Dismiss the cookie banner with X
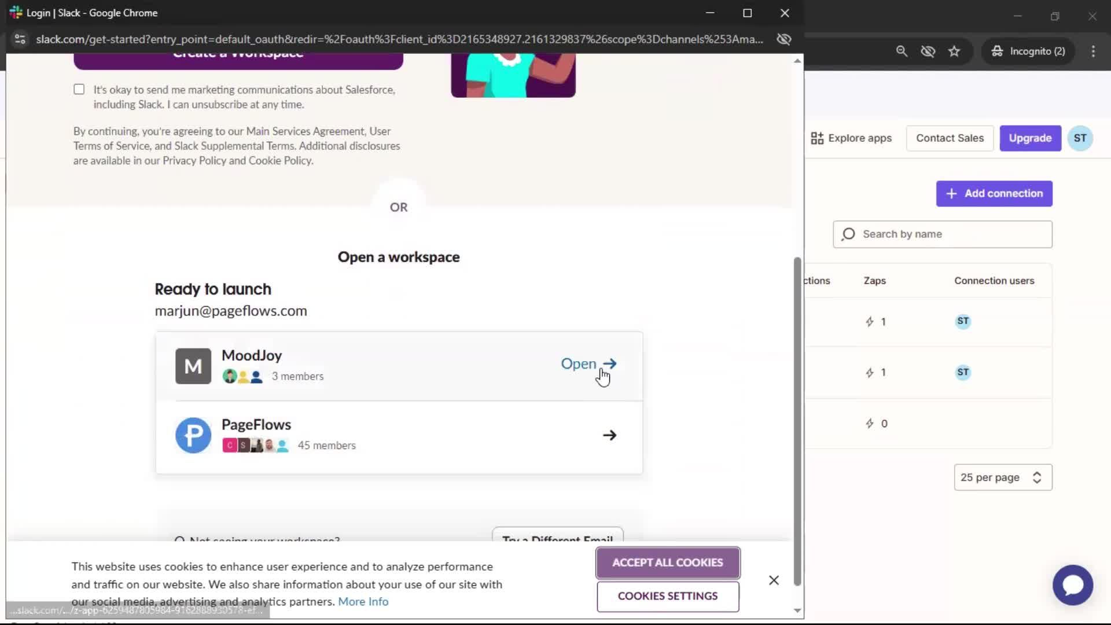The image size is (1111, 625). (774, 580)
